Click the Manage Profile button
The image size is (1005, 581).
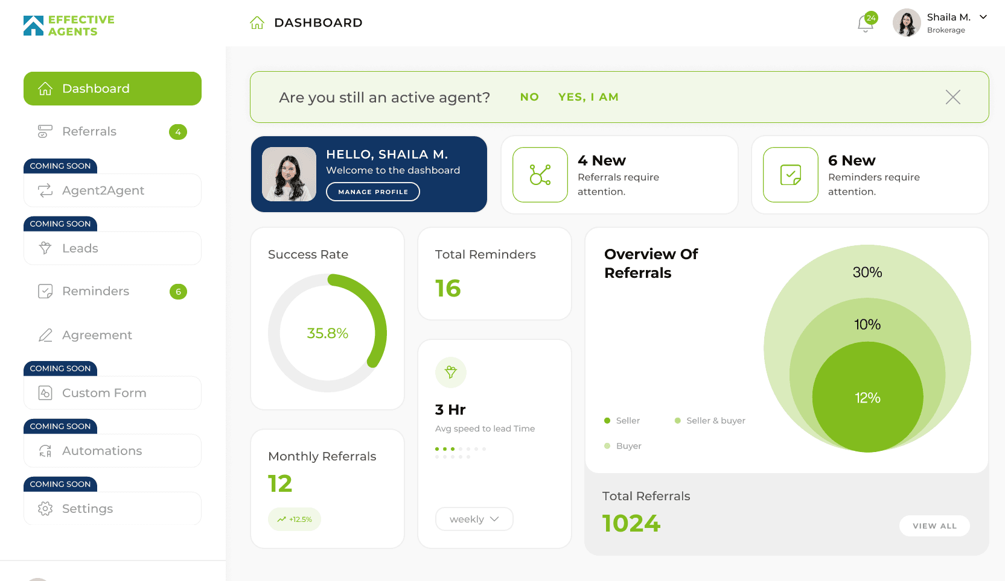(x=372, y=192)
